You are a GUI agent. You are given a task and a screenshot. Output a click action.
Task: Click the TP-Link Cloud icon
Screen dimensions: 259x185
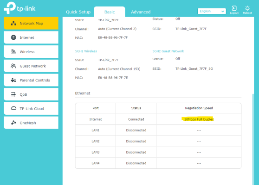click(13, 108)
